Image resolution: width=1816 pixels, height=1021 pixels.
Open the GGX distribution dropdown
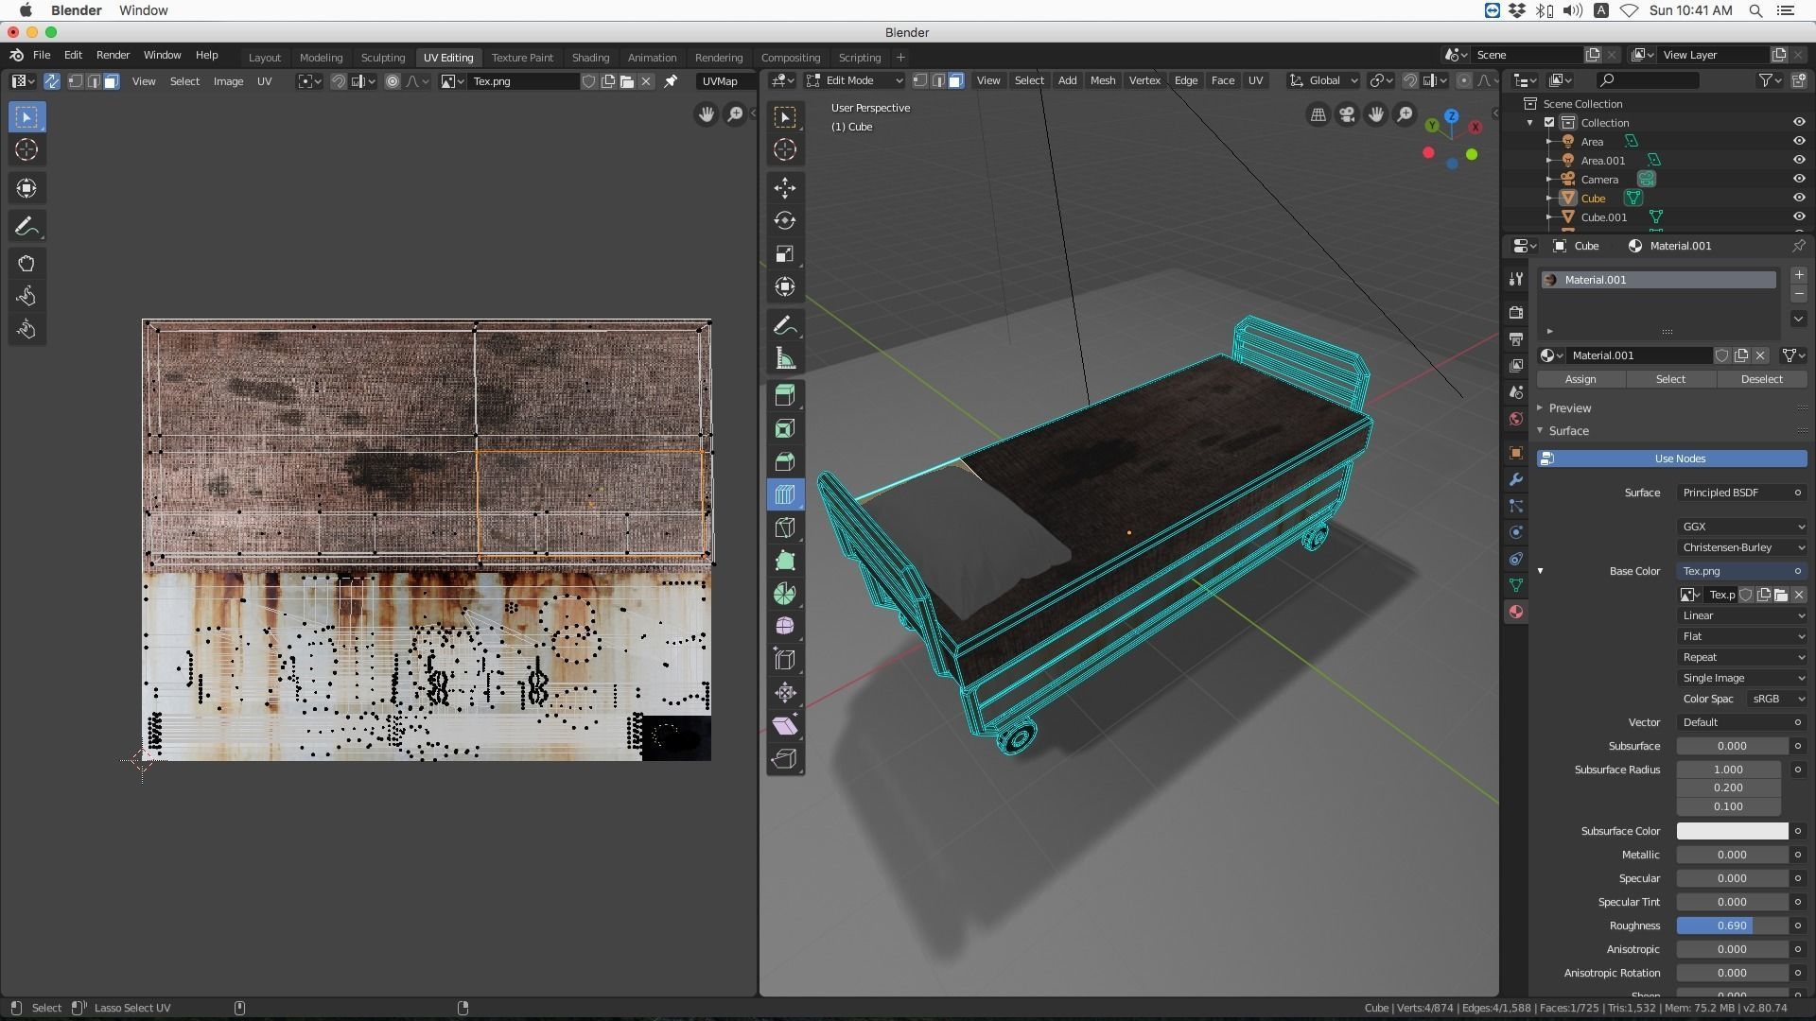(1741, 527)
